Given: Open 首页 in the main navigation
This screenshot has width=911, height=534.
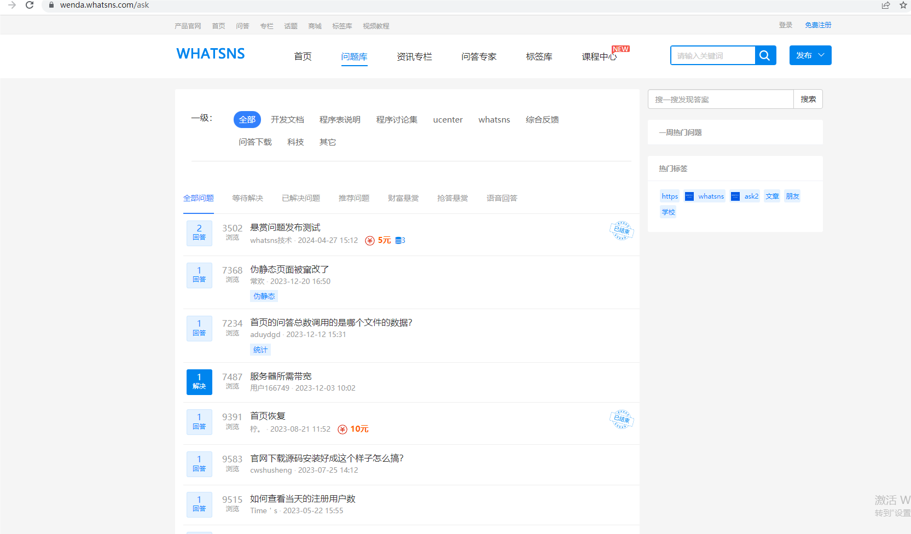Looking at the screenshot, I should click(303, 56).
